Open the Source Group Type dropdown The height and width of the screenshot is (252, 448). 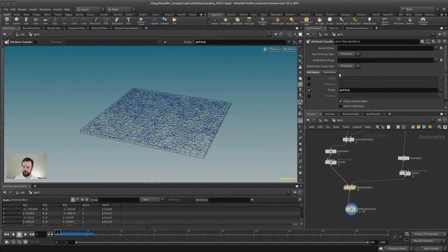349,54
